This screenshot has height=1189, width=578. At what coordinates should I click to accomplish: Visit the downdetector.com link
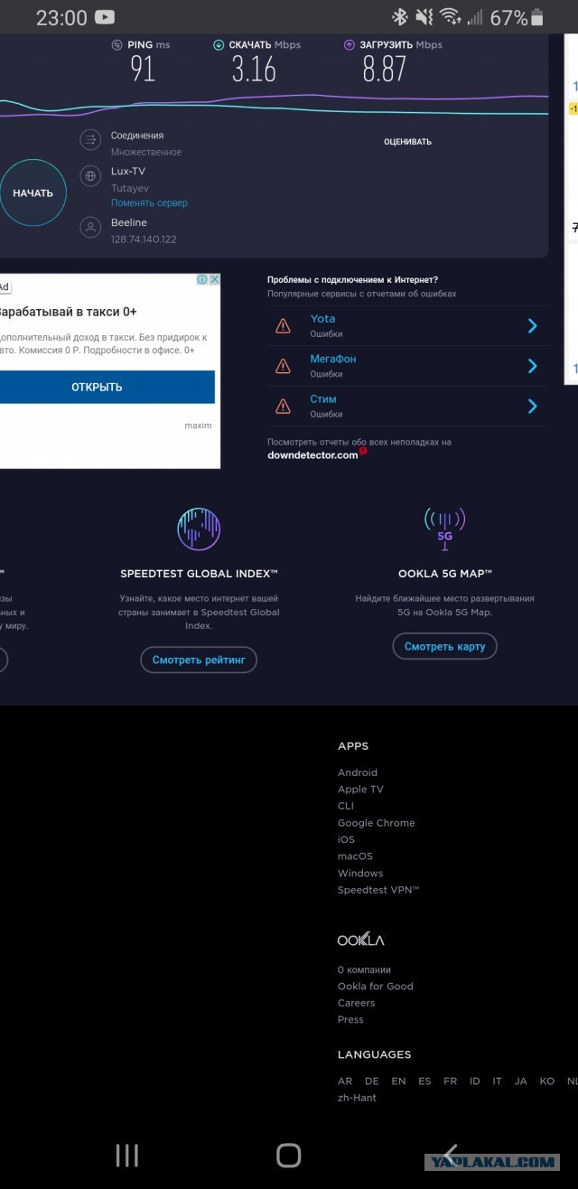tap(312, 454)
